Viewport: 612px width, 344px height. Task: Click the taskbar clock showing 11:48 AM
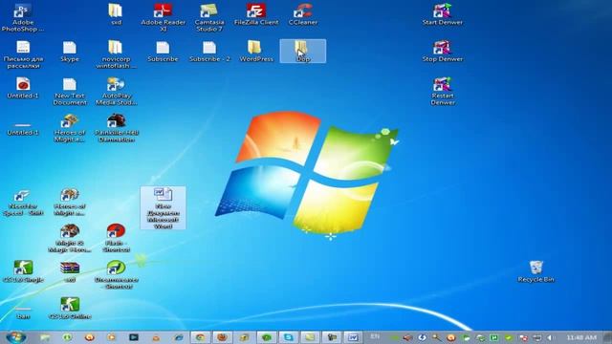coord(581,337)
